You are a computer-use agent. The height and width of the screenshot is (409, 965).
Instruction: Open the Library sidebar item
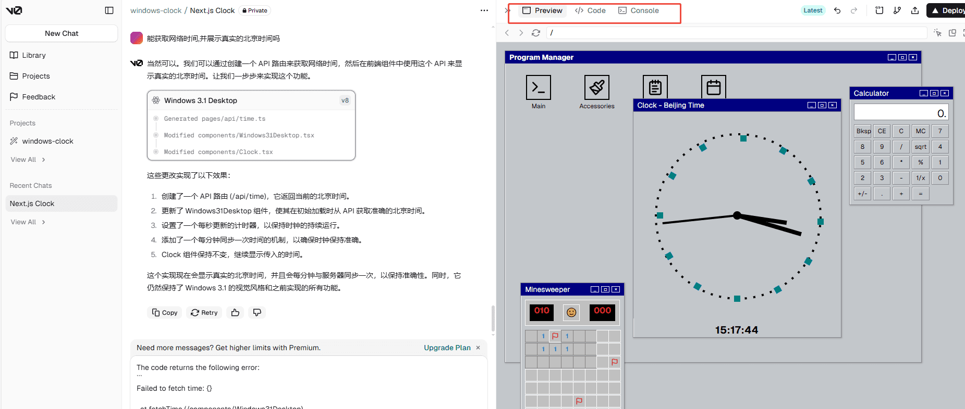(x=33, y=55)
